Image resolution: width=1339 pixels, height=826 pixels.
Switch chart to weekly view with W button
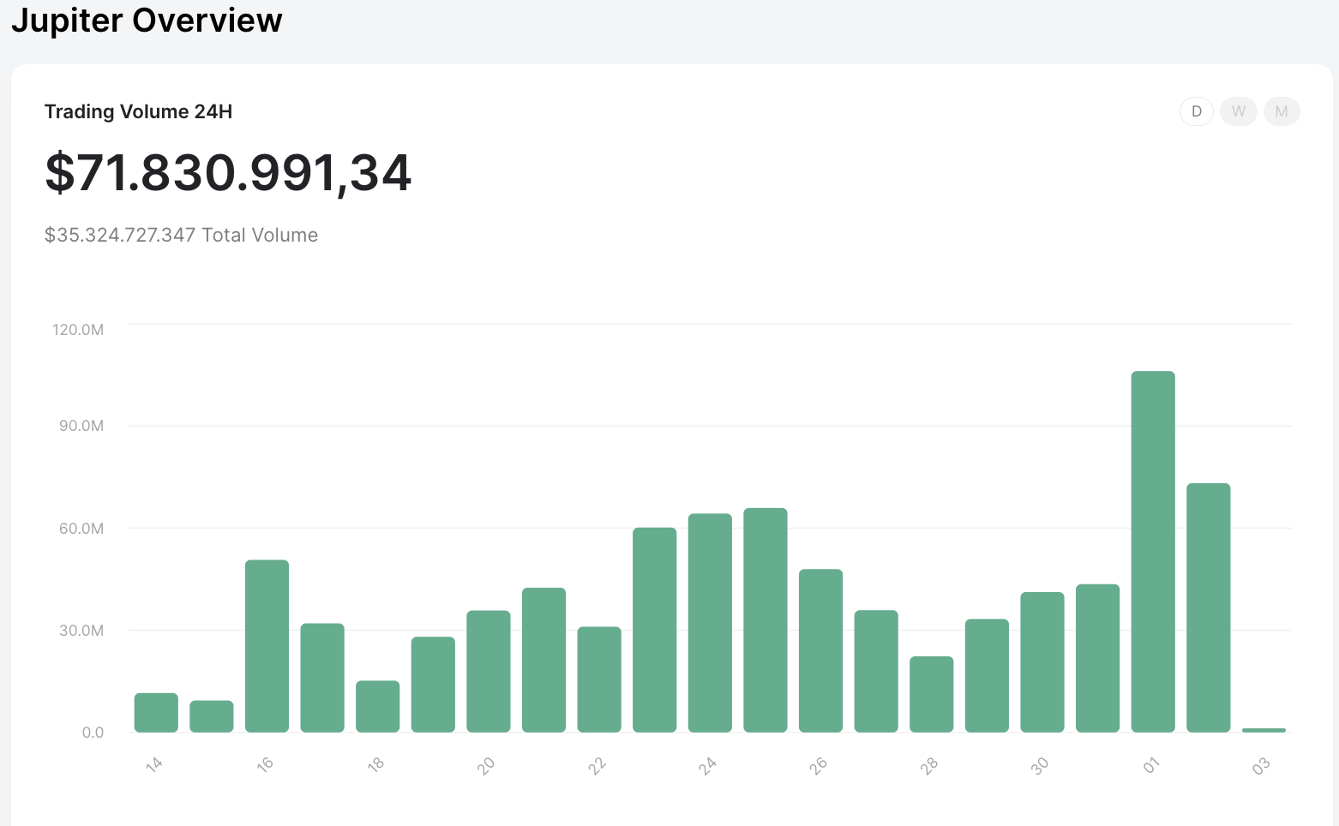(x=1239, y=111)
